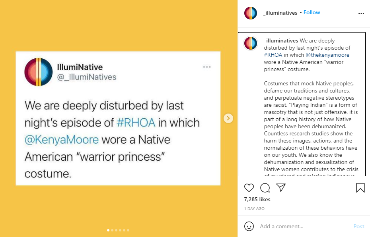370x237 pixels.
Task: Open the 1 DAY AGO timestamp
Action: (x=254, y=208)
